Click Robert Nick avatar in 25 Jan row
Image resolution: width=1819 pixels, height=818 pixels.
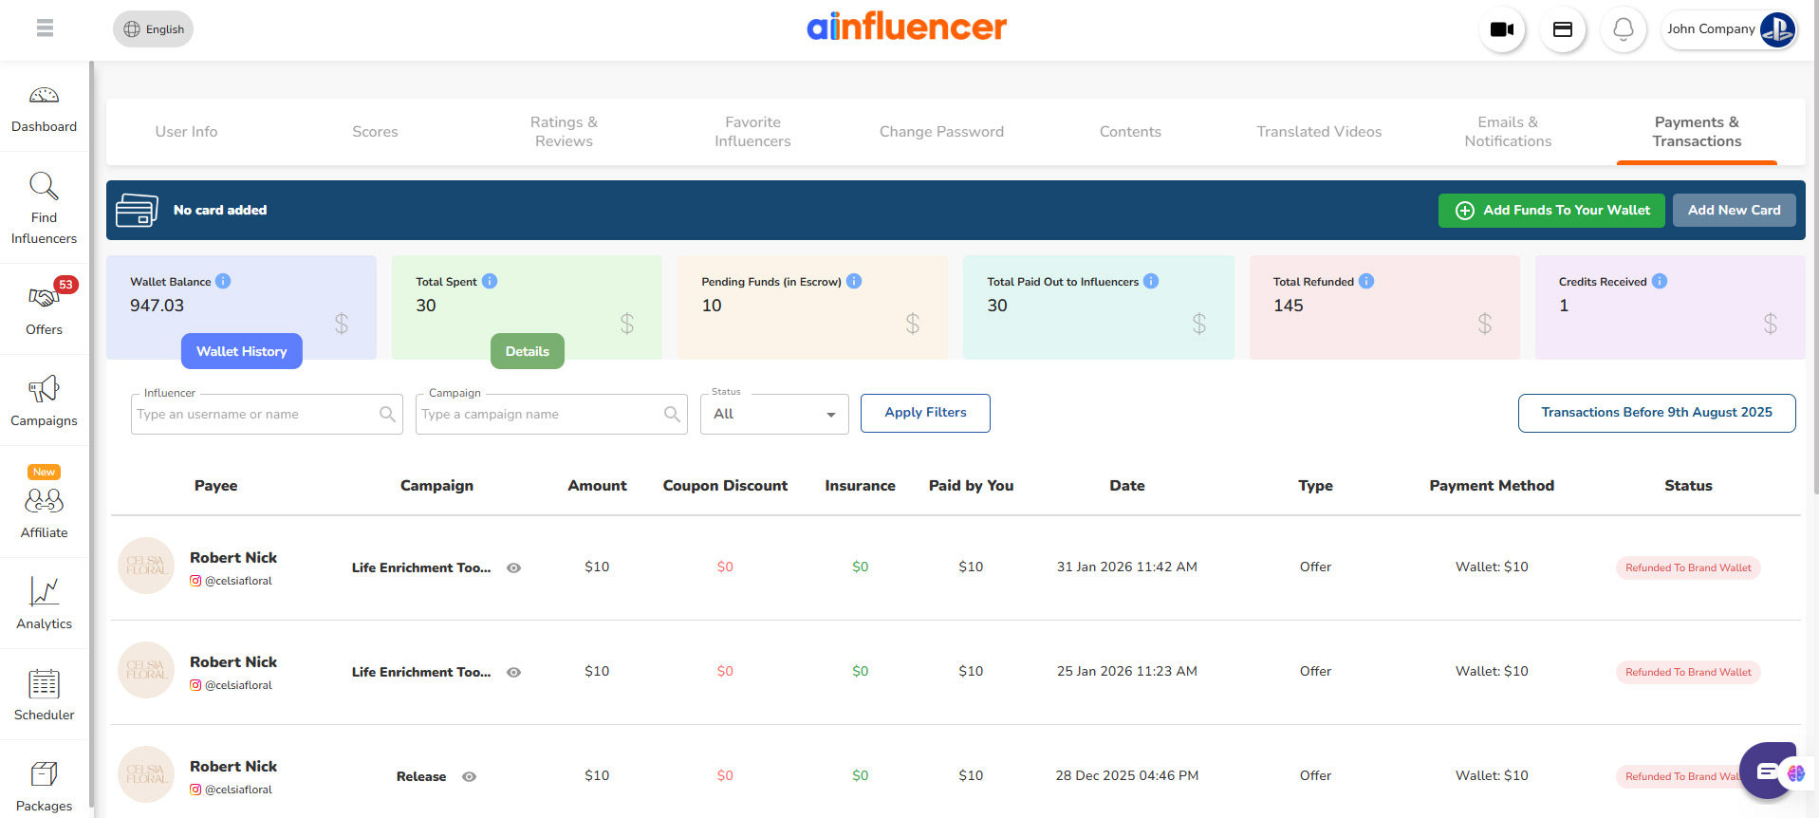(146, 670)
